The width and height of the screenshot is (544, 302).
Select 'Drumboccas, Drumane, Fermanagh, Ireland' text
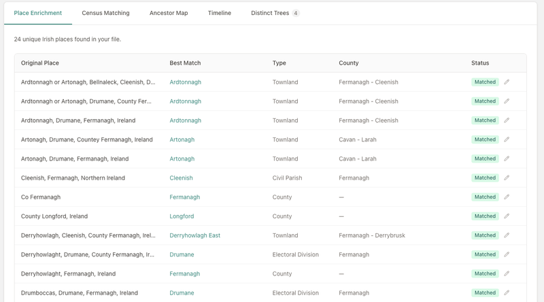79,292
